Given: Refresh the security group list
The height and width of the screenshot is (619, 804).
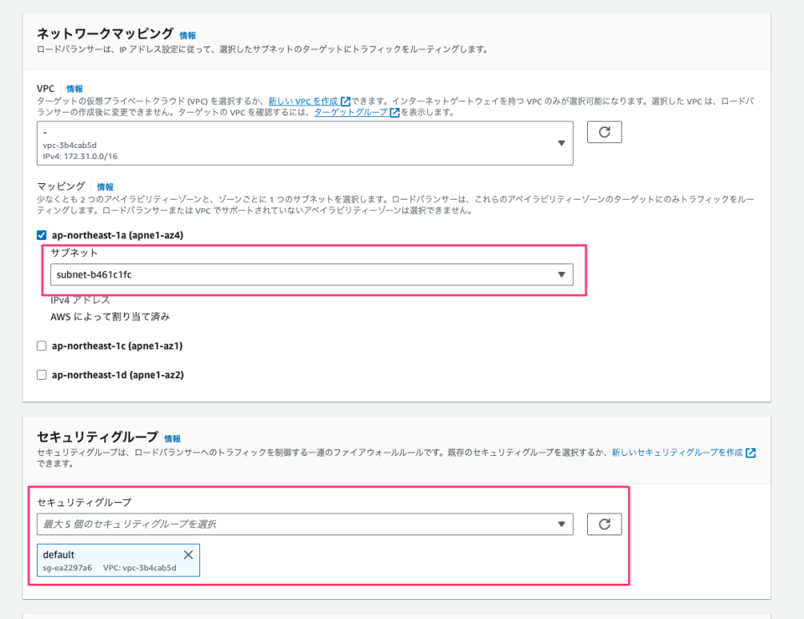Looking at the screenshot, I should 604,524.
